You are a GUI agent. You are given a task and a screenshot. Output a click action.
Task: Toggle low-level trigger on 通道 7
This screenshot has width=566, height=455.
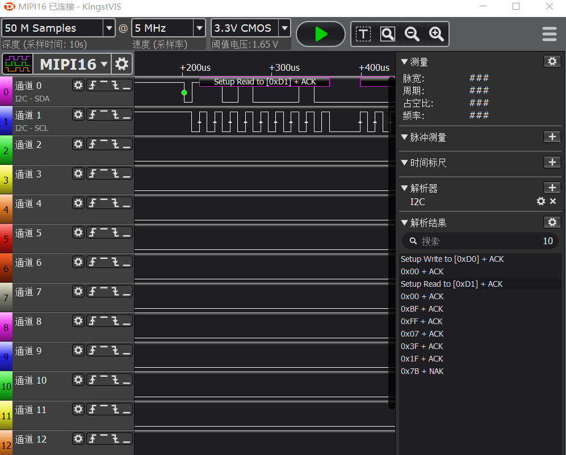coord(127,292)
